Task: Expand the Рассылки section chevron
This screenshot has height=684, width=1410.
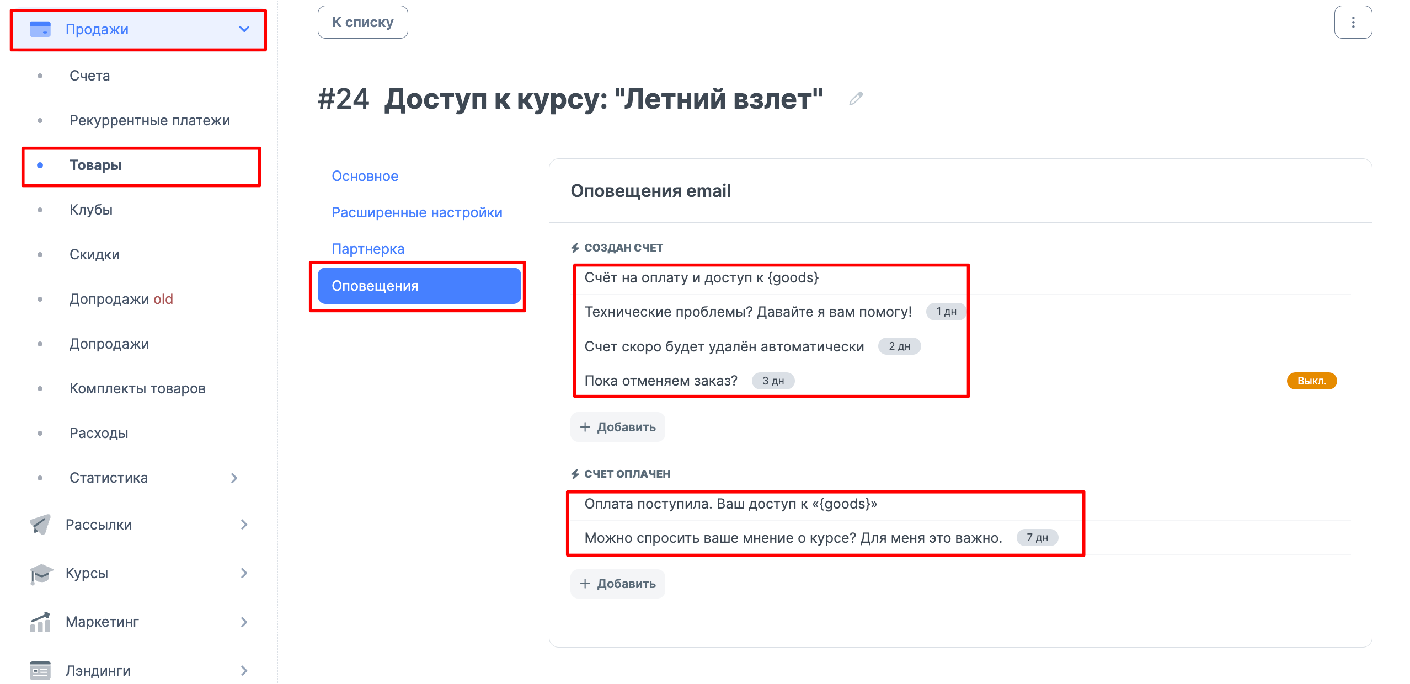Action: pos(244,524)
